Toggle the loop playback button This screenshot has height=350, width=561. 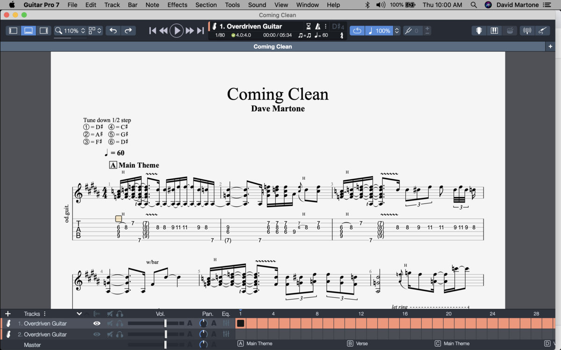coord(357,31)
